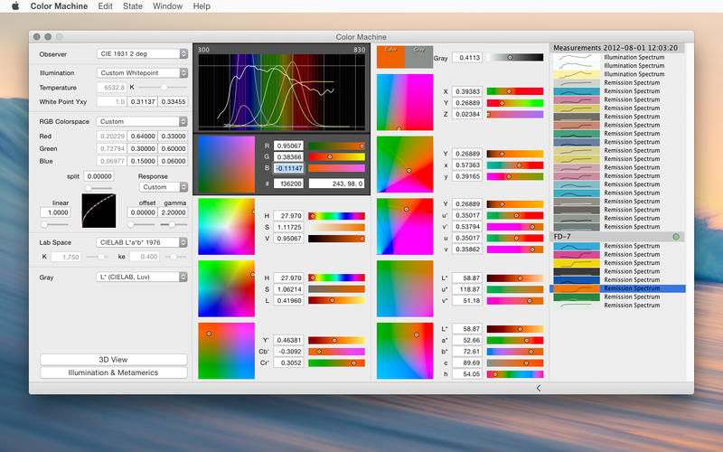Click the RGB square color picker
723x452 pixels.
point(227,165)
